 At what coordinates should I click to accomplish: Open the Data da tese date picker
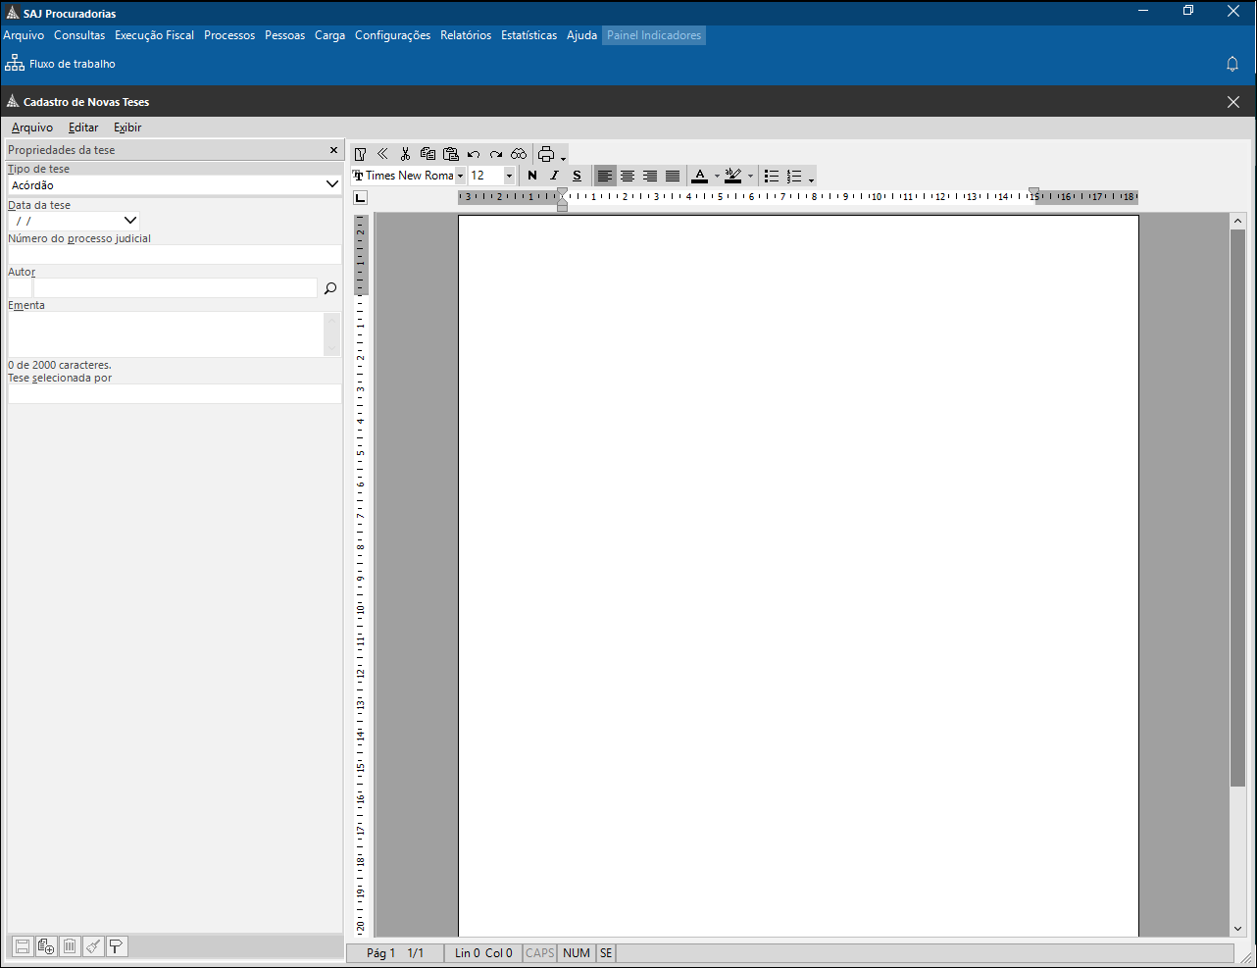(130, 221)
